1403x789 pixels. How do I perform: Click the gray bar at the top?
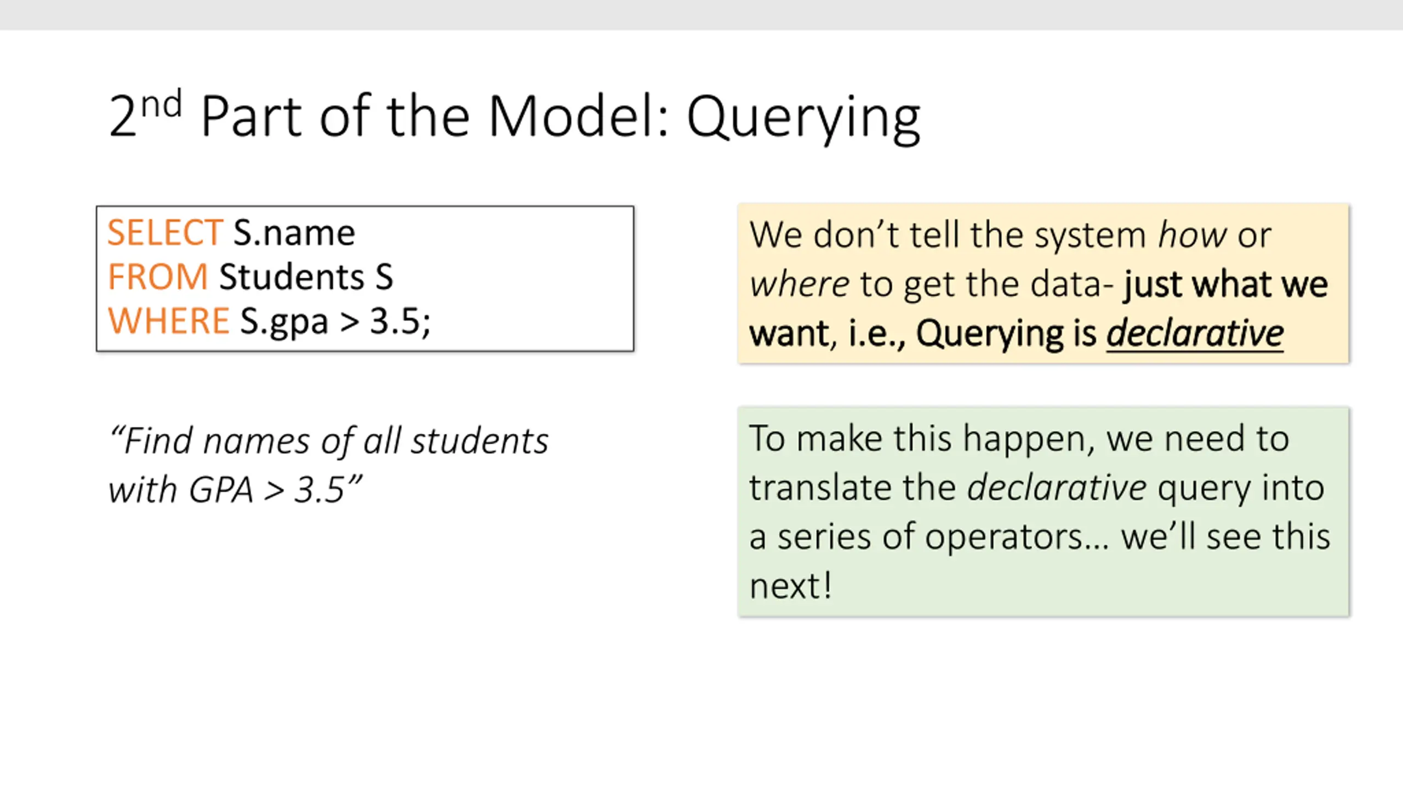pyautogui.click(x=701, y=15)
